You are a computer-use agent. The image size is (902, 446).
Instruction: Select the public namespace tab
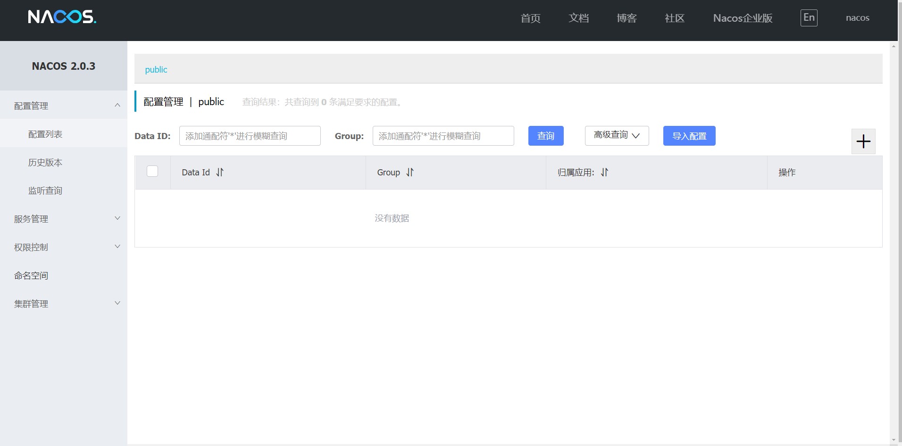pyautogui.click(x=156, y=69)
